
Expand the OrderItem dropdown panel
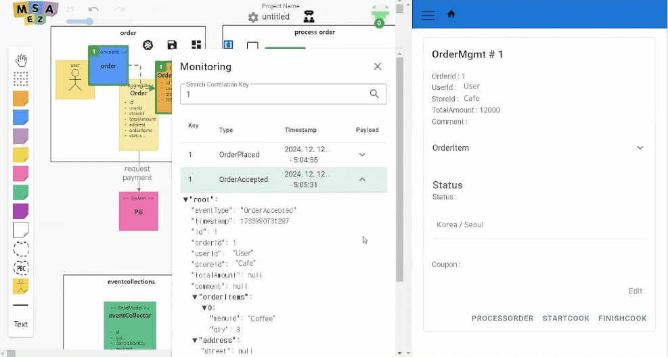[640, 148]
